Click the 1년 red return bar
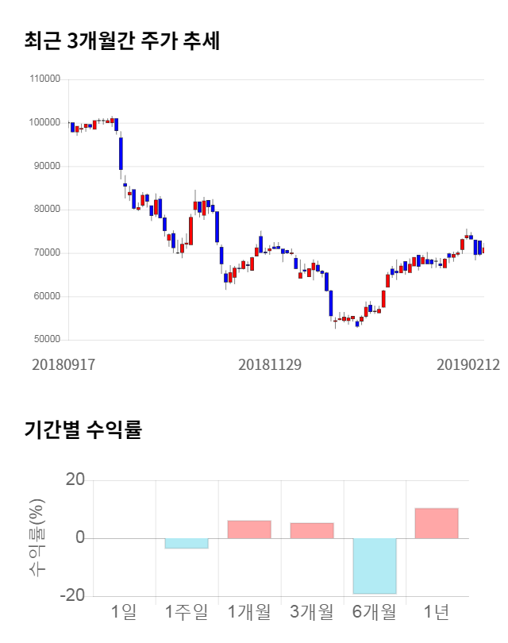 (x=437, y=523)
